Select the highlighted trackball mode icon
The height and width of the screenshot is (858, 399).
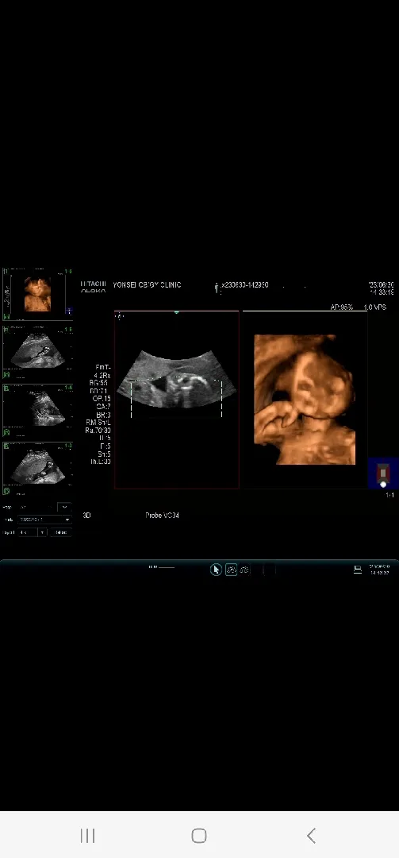231,570
